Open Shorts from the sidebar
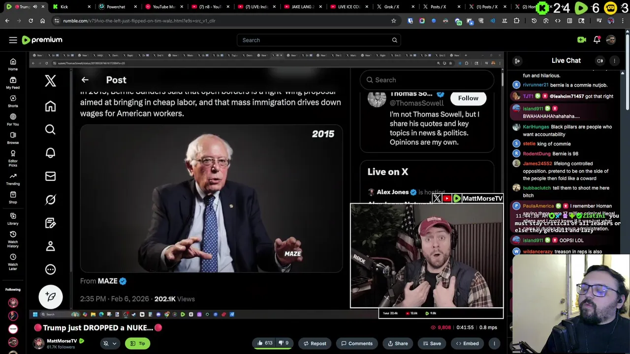Image resolution: width=630 pixels, height=354 pixels. [x=13, y=101]
